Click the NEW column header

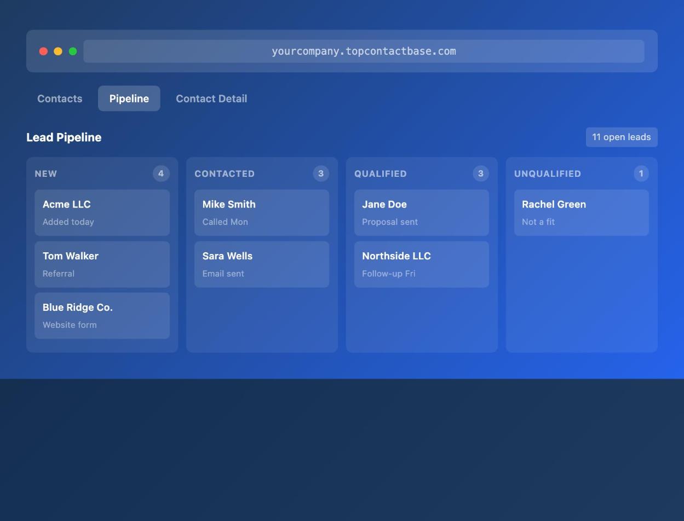coord(46,174)
